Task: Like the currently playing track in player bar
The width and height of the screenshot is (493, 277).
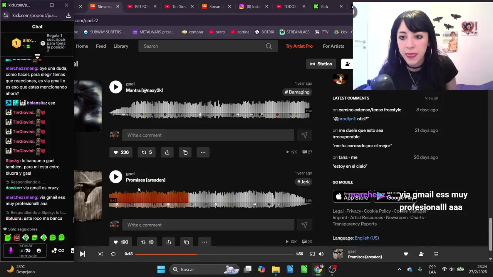Action: (x=406, y=254)
